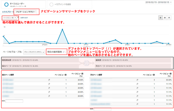Click the first data point of the graph line
Screen dimensions: 174x111
click(3, 36)
